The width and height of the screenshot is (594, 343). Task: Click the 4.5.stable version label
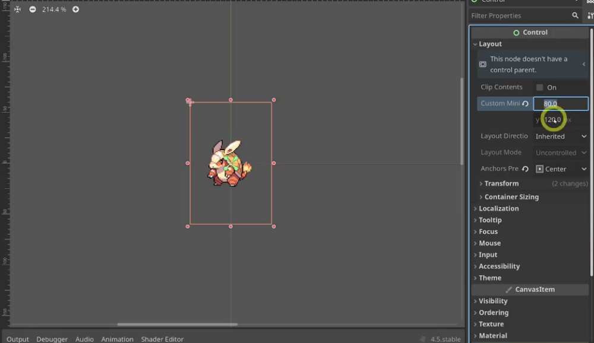click(x=445, y=339)
